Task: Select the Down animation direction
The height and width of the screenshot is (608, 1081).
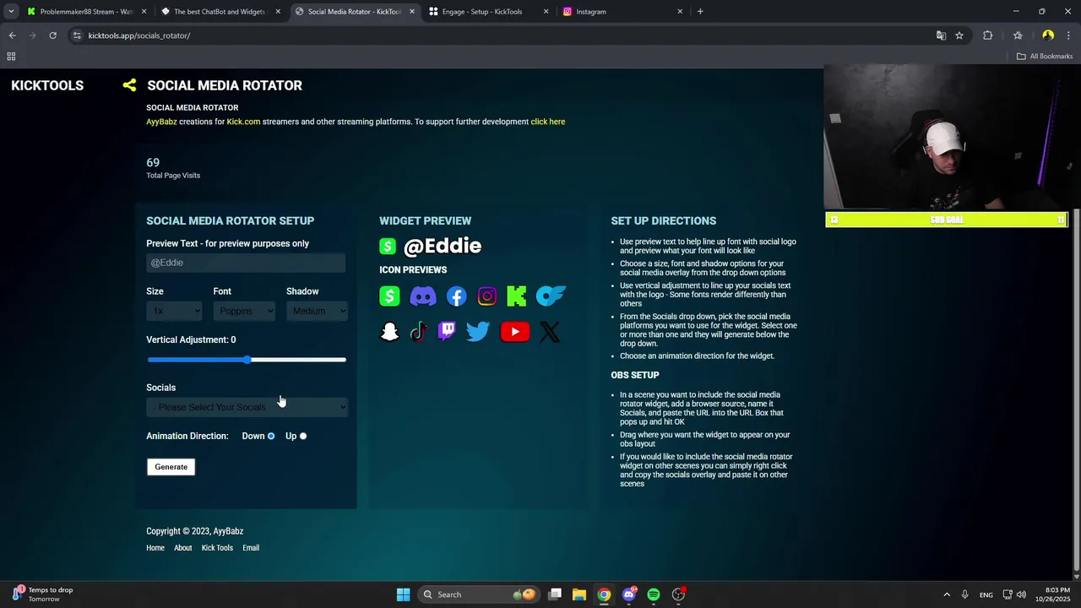Action: [271, 437]
